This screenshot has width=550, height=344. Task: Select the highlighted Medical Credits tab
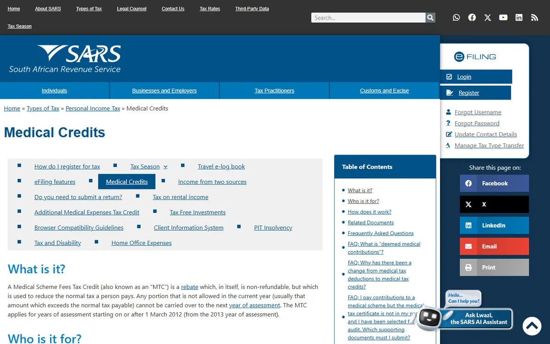pos(126,182)
